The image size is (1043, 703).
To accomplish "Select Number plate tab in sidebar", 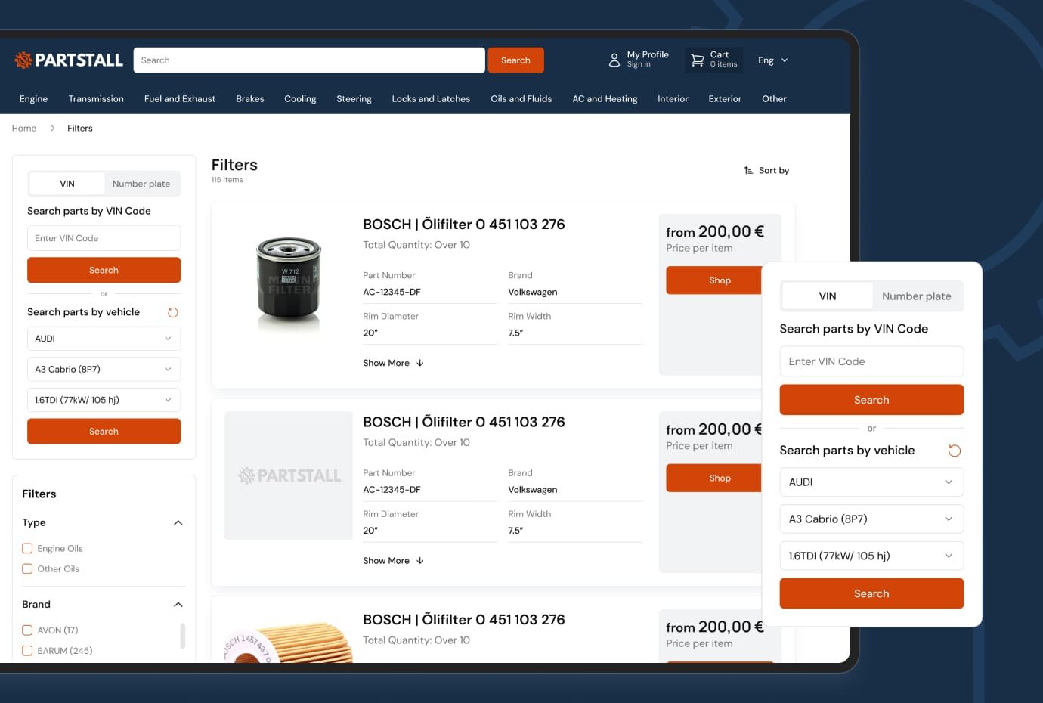I will (x=141, y=184).
